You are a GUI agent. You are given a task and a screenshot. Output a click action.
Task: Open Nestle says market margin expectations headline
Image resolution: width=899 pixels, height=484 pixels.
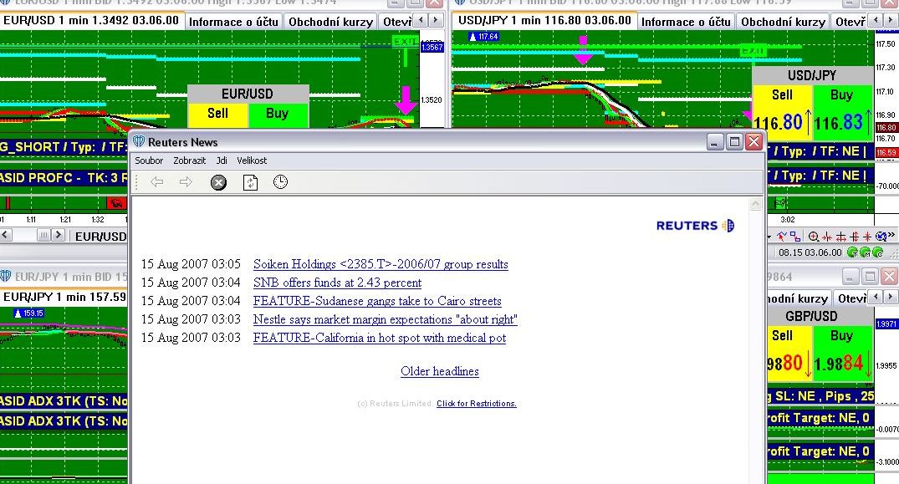[x=386, y=319]
